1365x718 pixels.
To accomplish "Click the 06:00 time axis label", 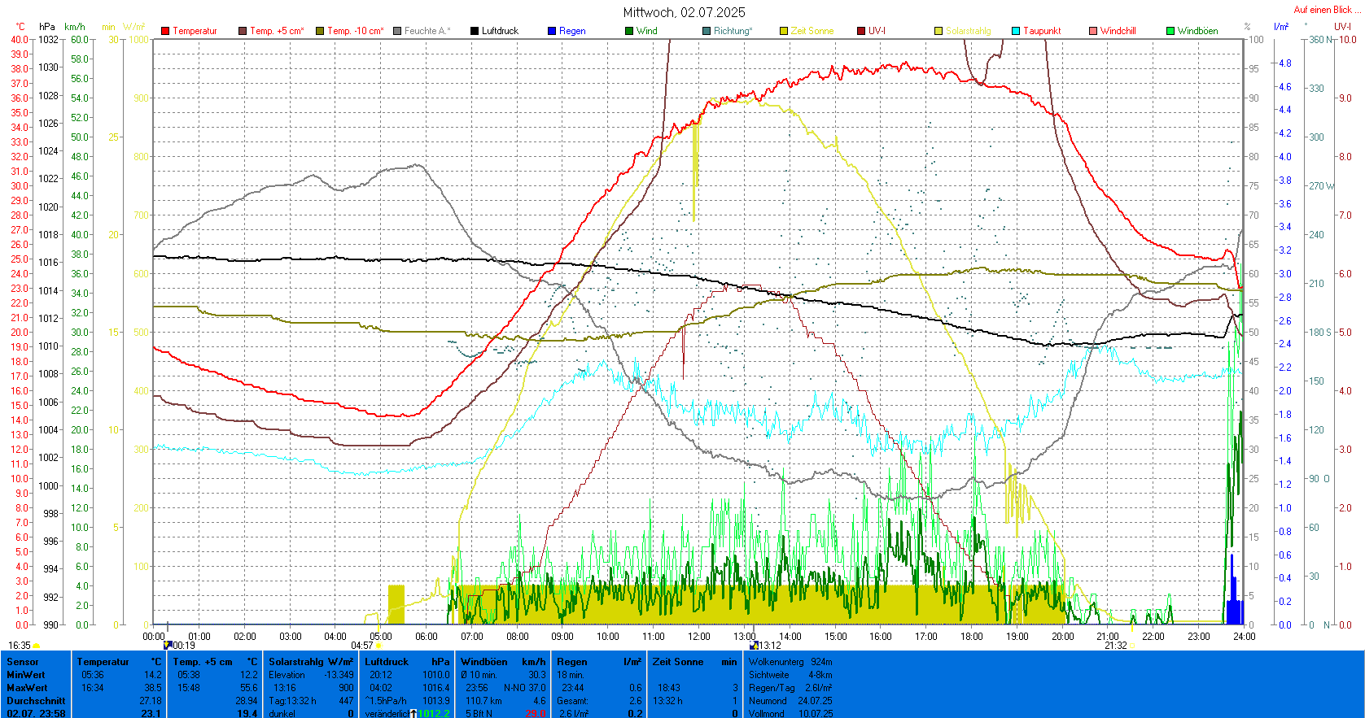I will tap(427, 637).
